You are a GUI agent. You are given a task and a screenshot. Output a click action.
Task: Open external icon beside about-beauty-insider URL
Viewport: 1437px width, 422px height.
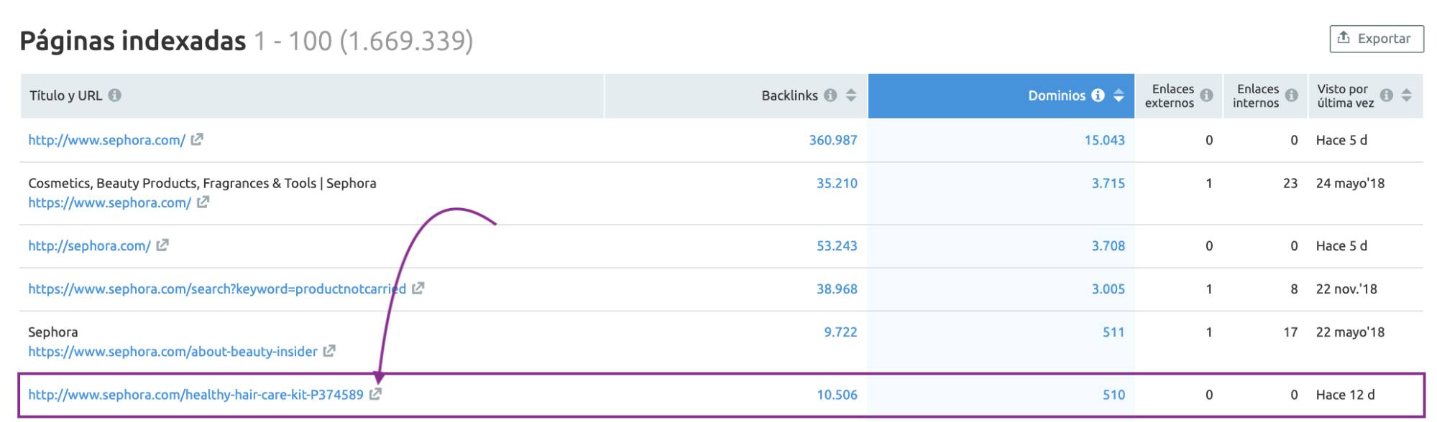click(x=329, y=350)
